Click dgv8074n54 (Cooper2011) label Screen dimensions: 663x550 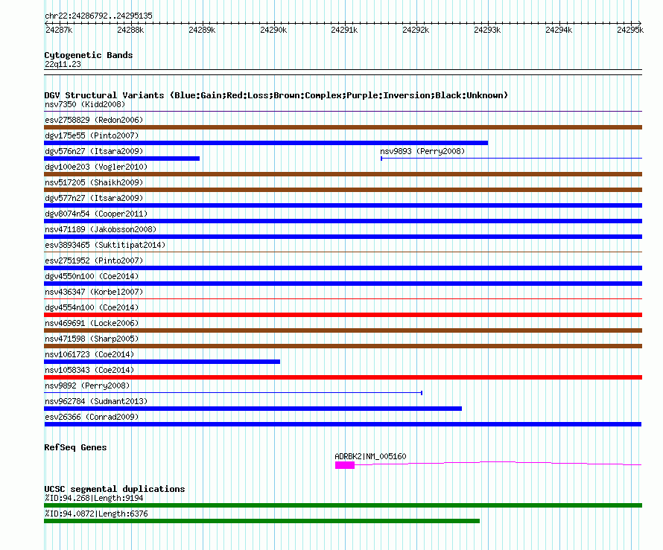click(x=96, y=214)
